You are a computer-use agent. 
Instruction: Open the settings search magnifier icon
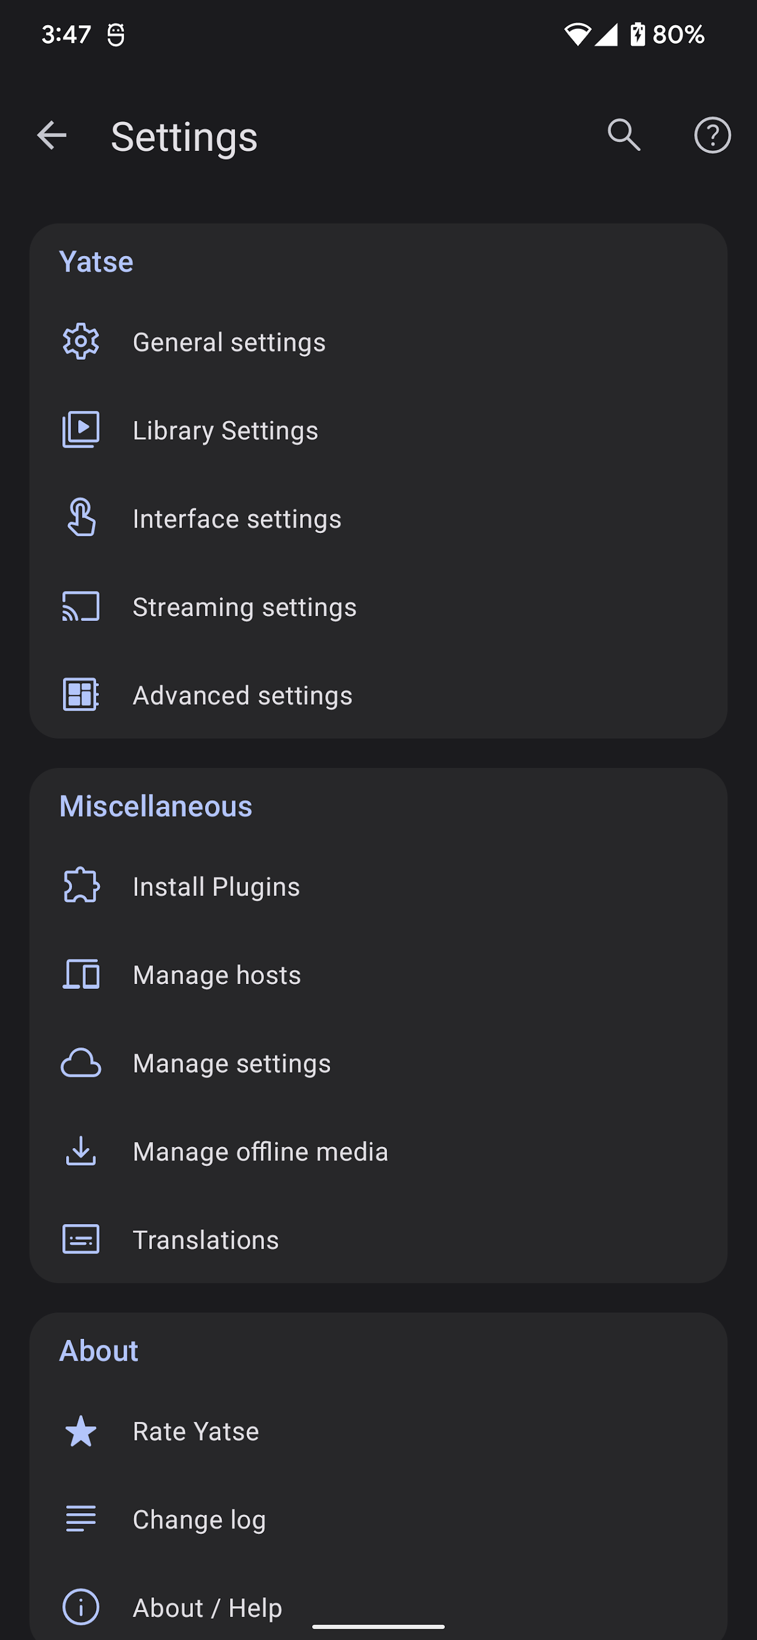(623, 136)
